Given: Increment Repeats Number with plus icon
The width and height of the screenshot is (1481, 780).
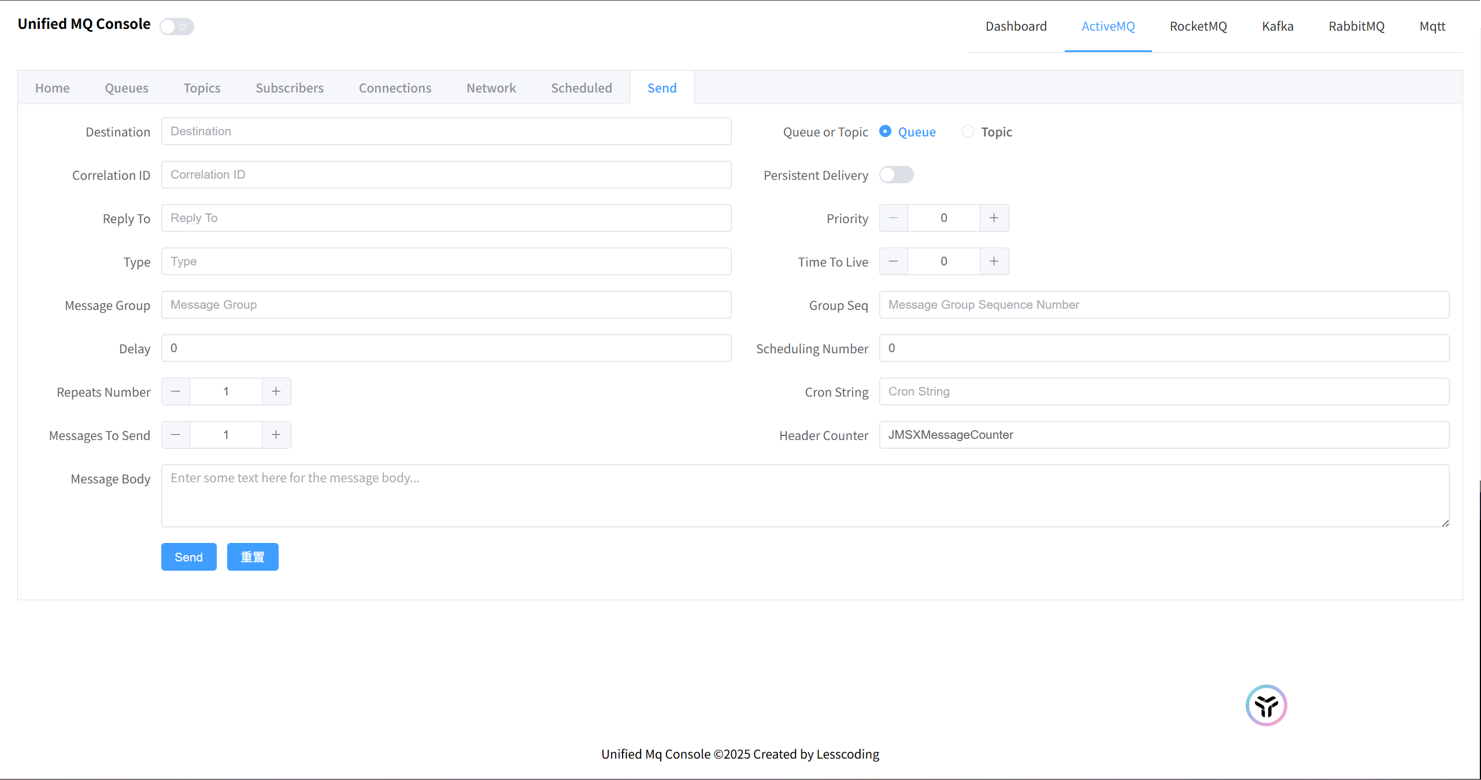Looking at the screenshot, I should tap(276, 391).
